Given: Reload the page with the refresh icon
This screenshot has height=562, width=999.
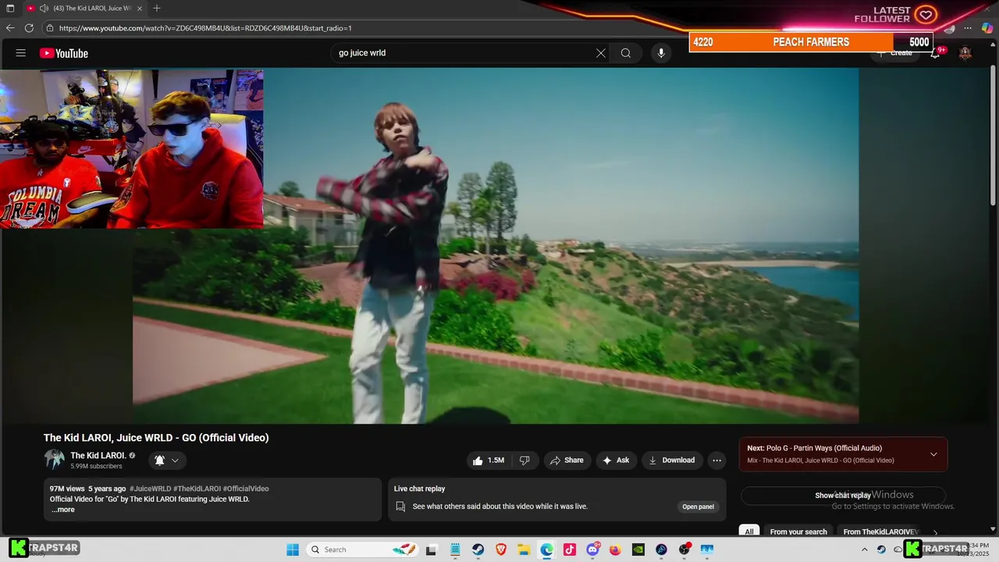Looking at the screenshot, I should point(29,28).
